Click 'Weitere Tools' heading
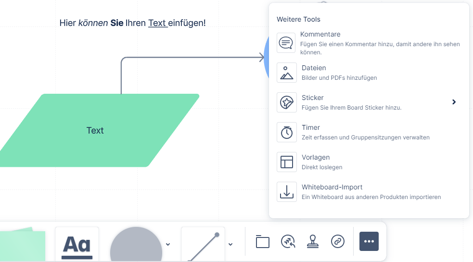473x262 pixels. (298, 19)
